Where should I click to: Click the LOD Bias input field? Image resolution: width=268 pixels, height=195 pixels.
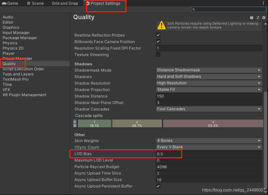point(182,154)
